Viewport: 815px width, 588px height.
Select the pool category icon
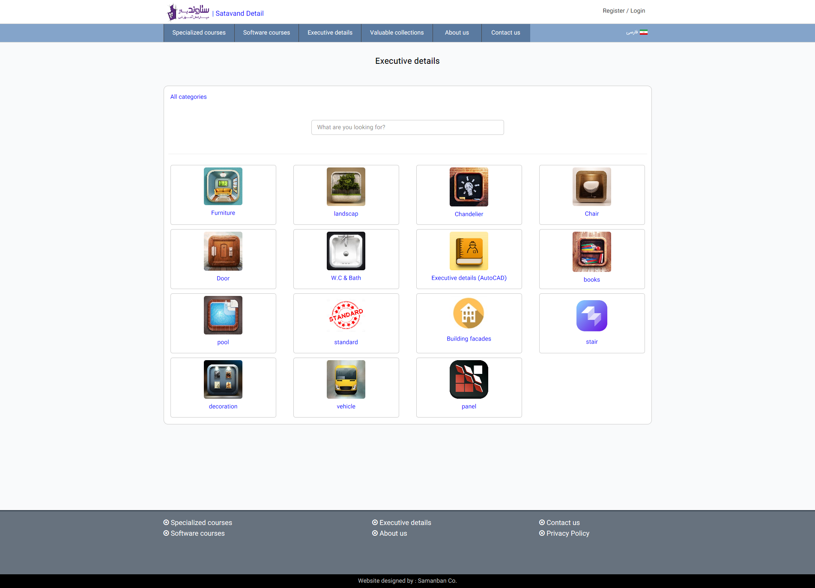tap(223, 315)
